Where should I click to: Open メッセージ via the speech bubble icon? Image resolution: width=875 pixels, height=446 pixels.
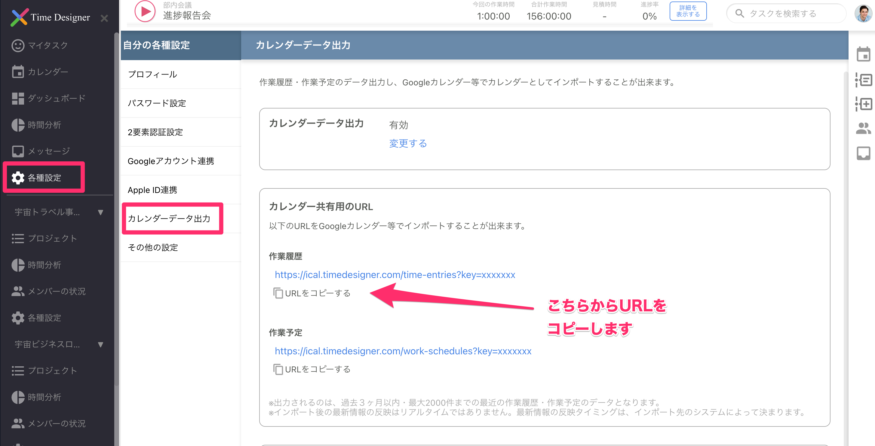18,151
